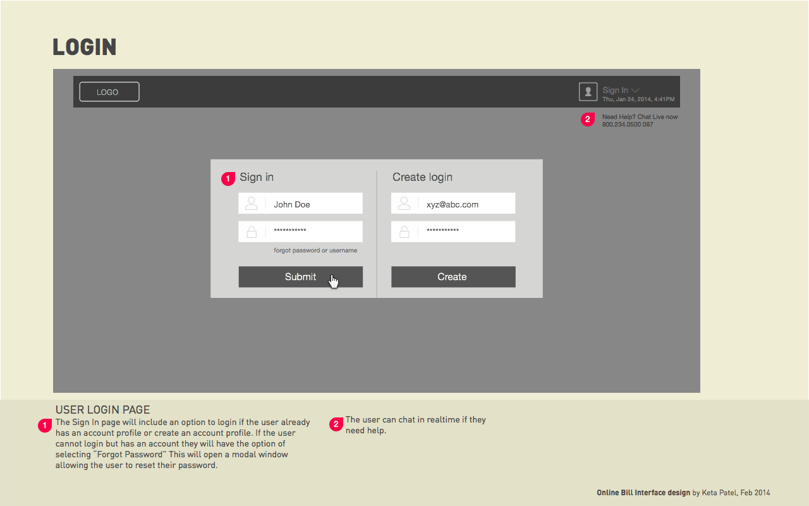Click the Sign in password field

point(300,231)
